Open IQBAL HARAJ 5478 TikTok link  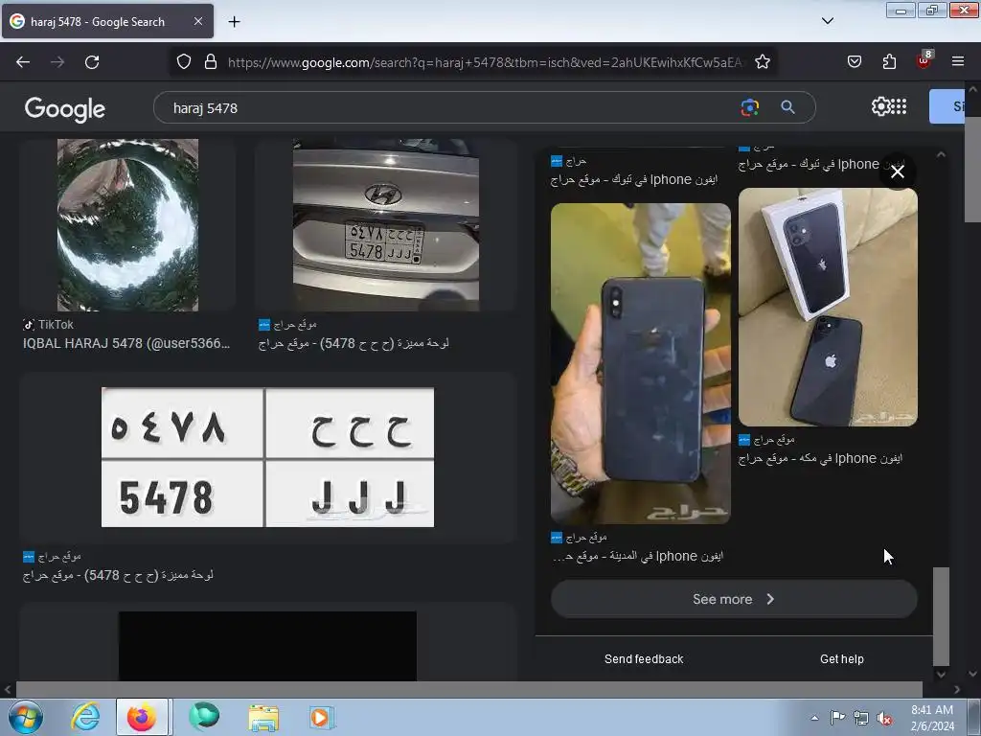pyautogui.click(x=126, y=344)
